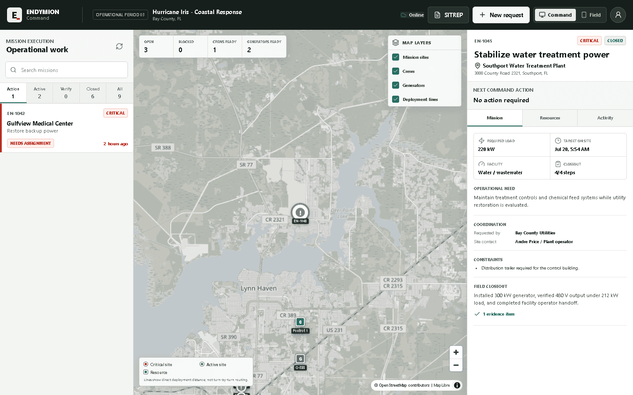Viewport: 633px width, 395px height.
Task: Click the Target Onsite clock icon
Action: 558,141
